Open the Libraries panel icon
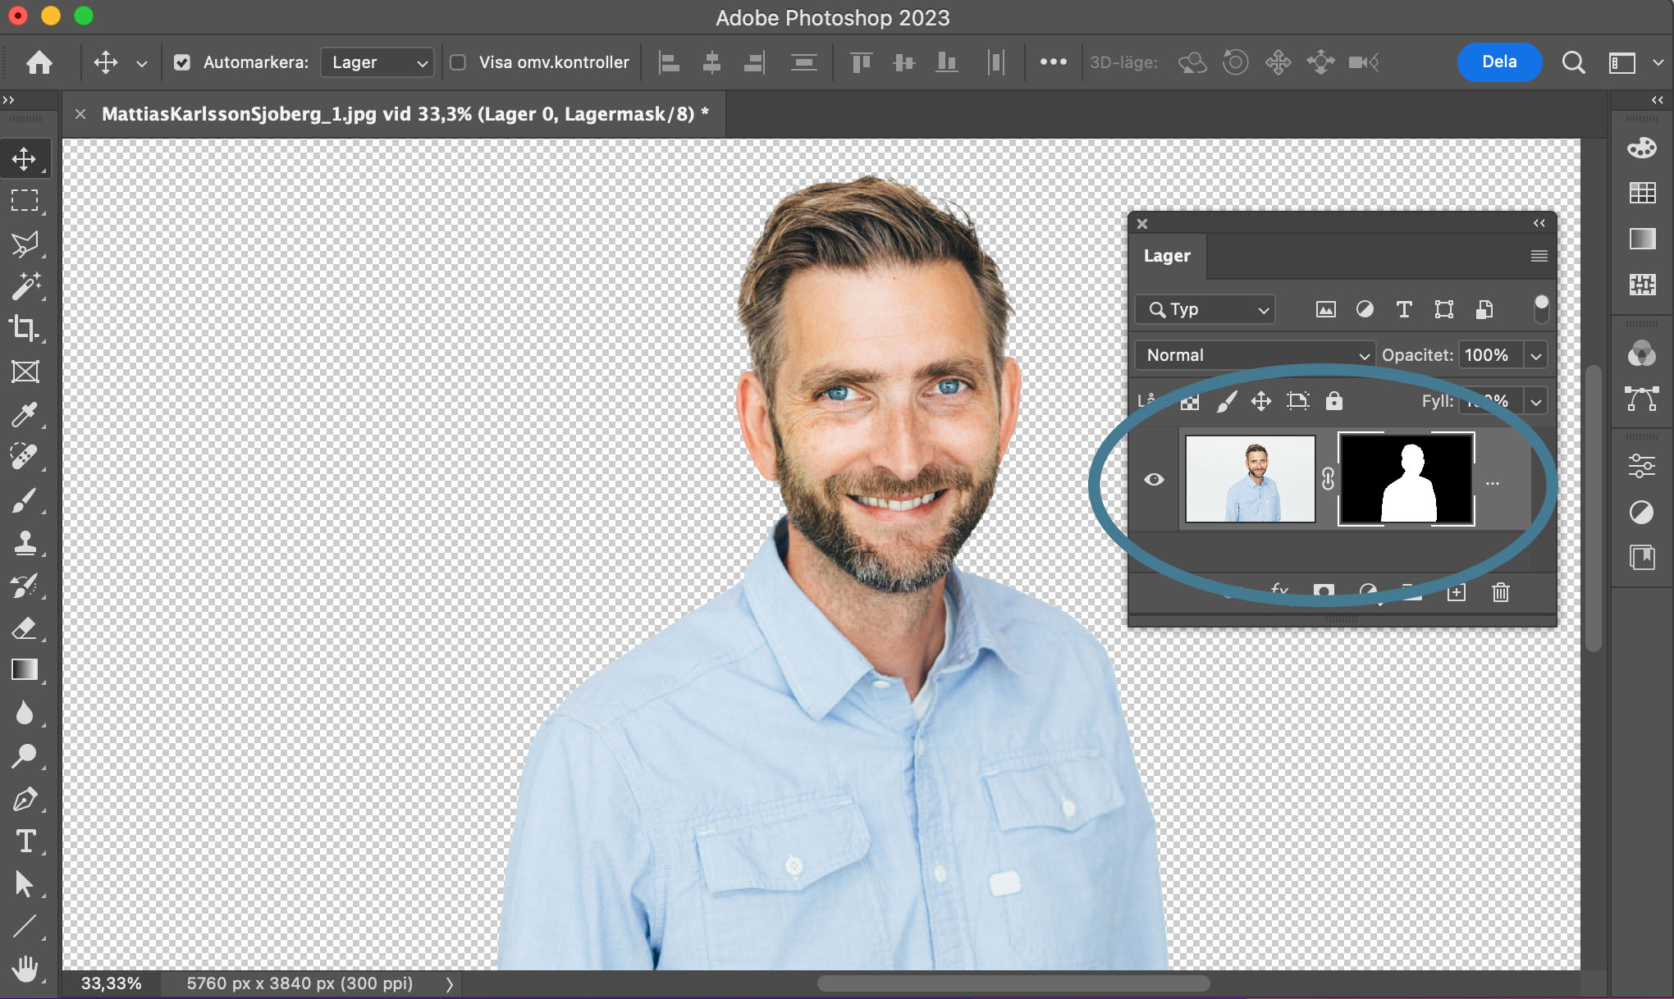 (x=1642, y=558)
